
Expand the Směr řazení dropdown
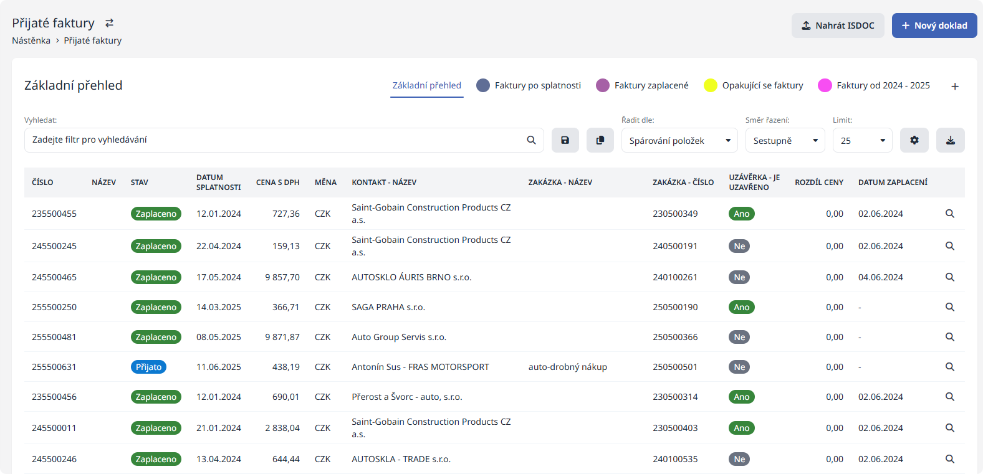coord(784,141)
